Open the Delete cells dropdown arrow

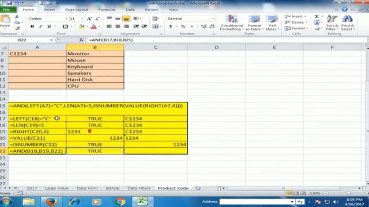(307, 22)
